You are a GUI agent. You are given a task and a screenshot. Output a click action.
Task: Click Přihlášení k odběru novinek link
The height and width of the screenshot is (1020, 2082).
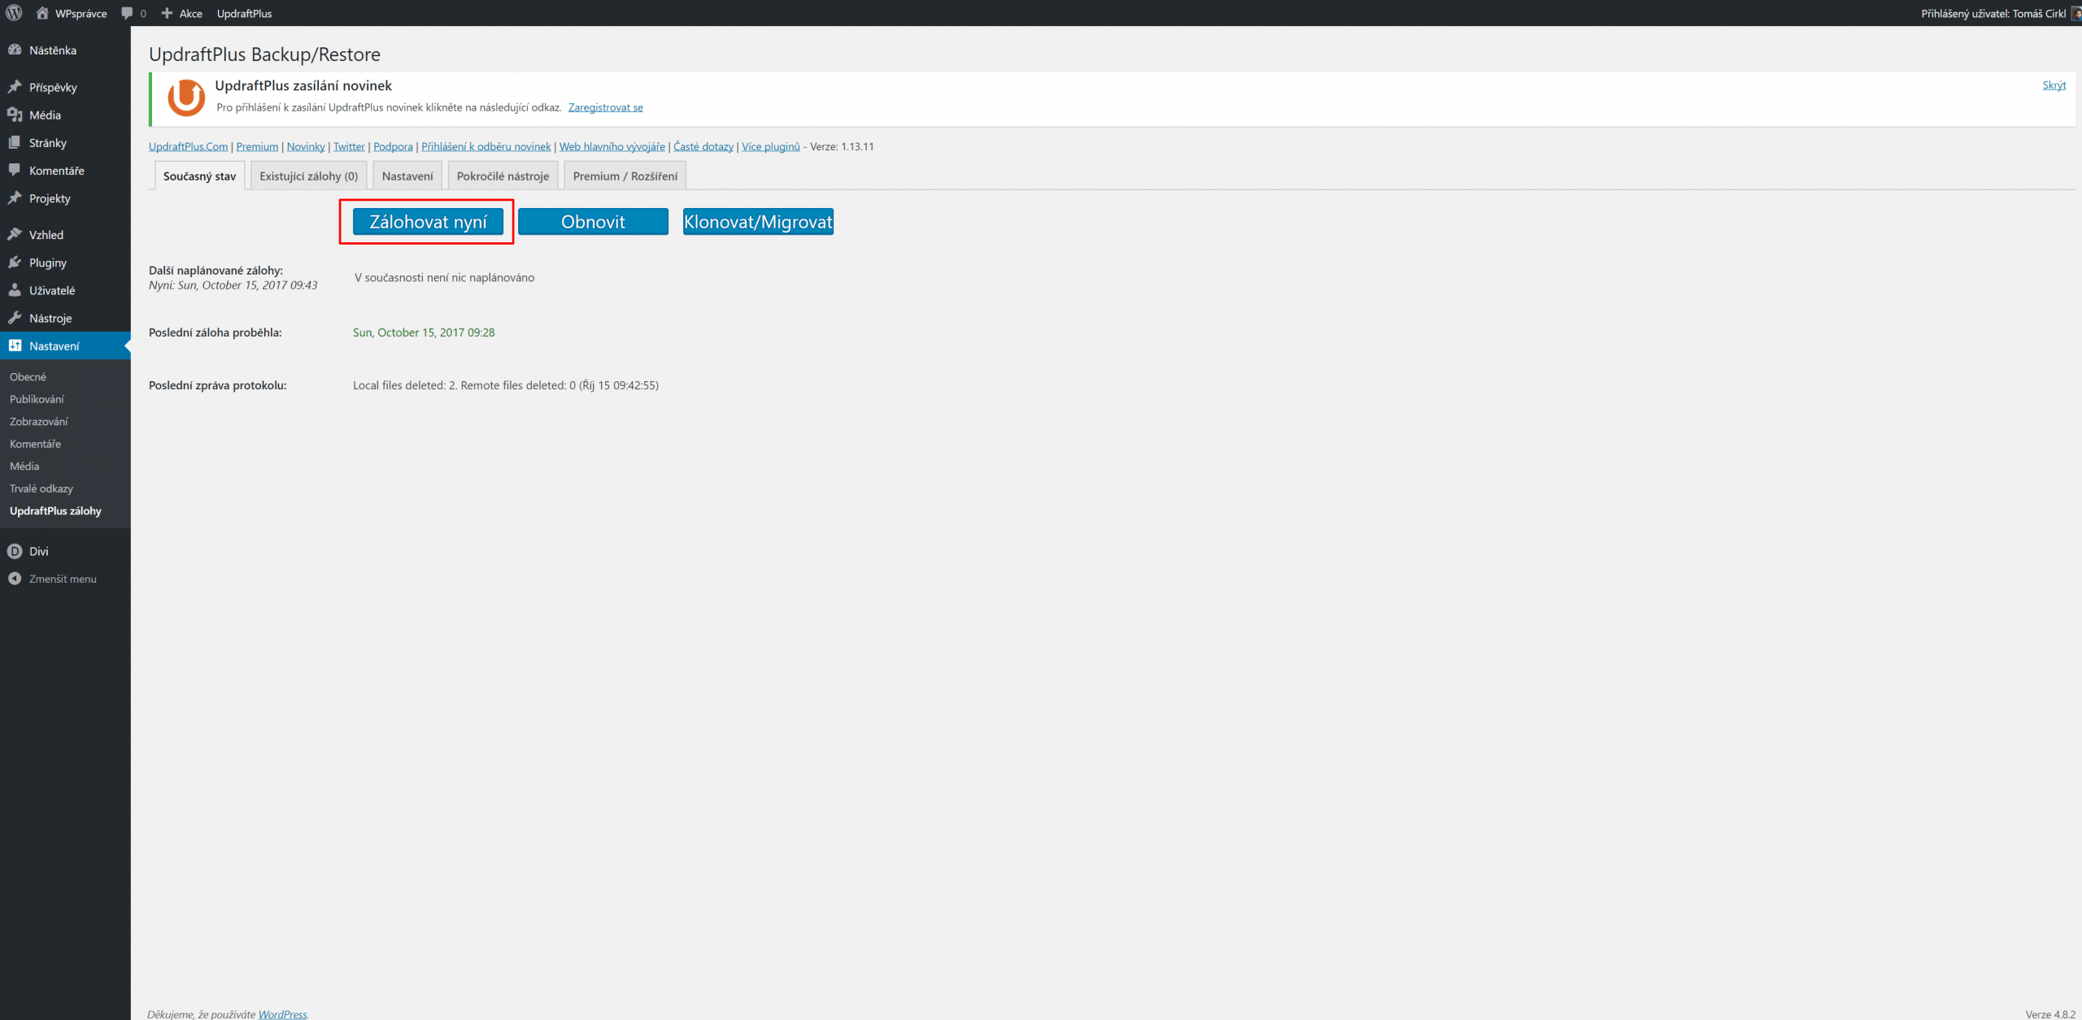(x=486, y=146)
